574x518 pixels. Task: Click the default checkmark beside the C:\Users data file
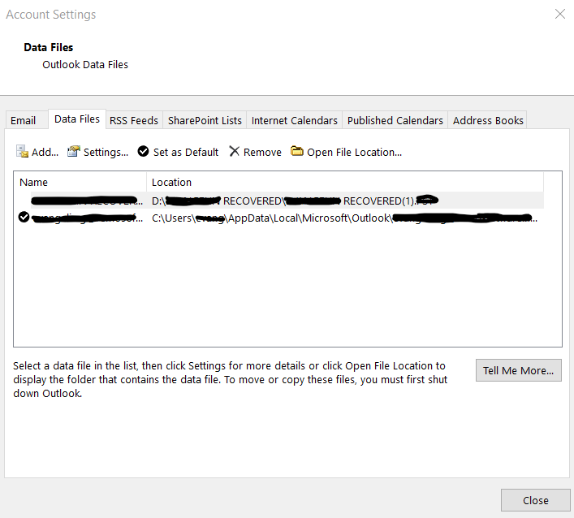pyautogui.click(x=24, y=217)
